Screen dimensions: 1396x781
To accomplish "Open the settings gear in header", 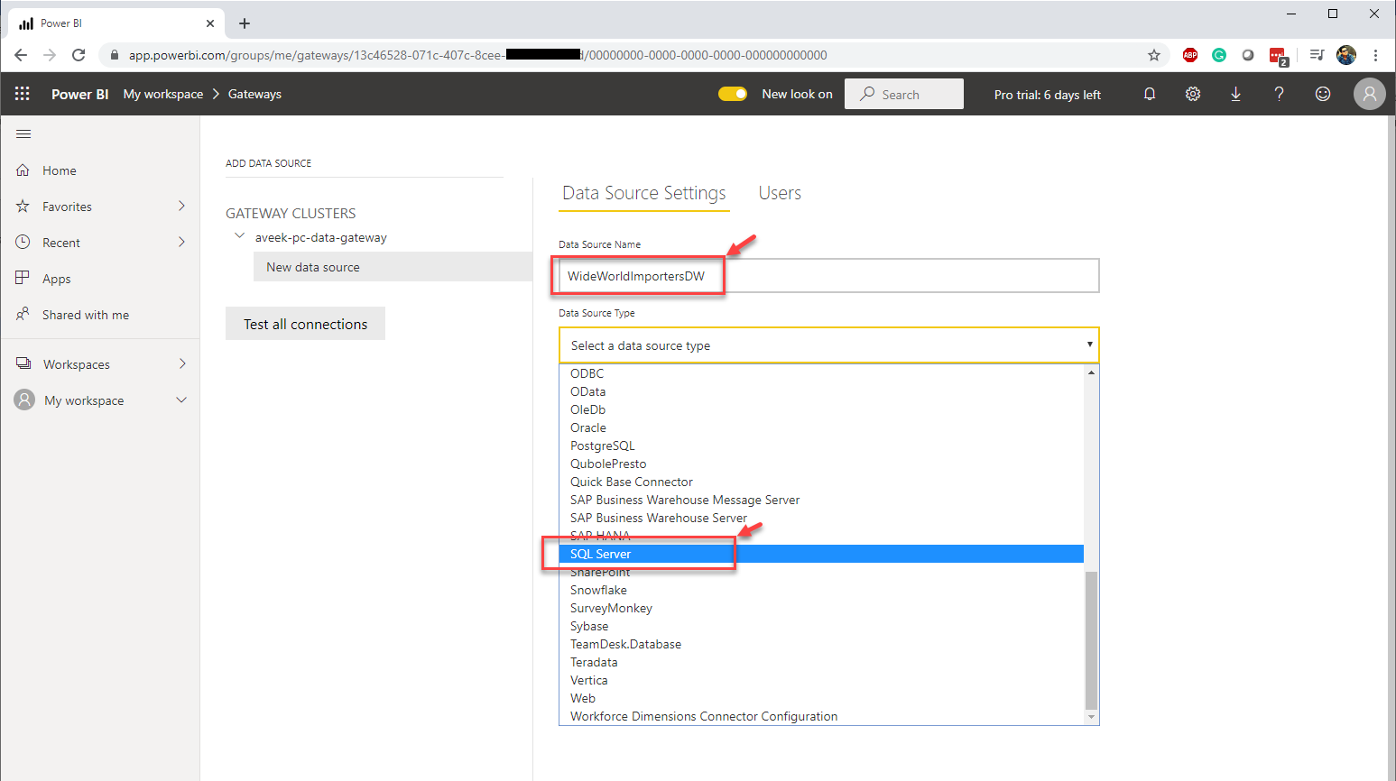I will 1192,94.
